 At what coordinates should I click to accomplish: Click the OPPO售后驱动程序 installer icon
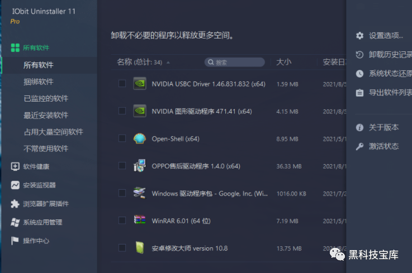140,166
